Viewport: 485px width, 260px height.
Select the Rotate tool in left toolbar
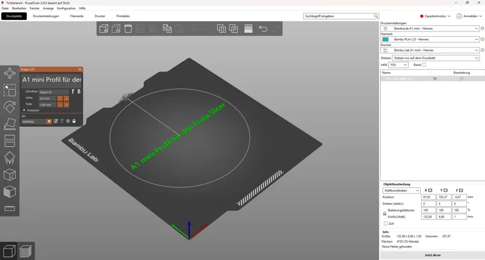pos(10,107)
